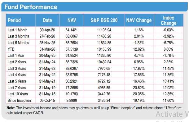The image size is (189, 122).
Task: Select the YTD row label
Action: click(x=11, y=49)
